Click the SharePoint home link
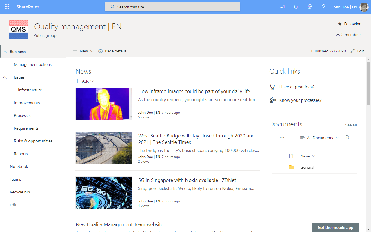Screen dimensions: 371x232 (x=28, y=7)
